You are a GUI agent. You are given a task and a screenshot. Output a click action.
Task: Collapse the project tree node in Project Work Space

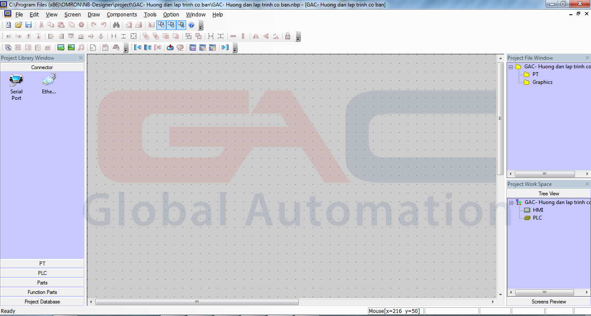point(511,202)
